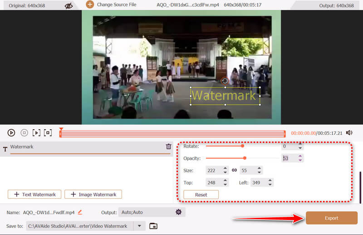Image resolution: width=363 pixels, height=235 pixels.
Task: Click the orange playhead marker on timeline
Action: [x=61, y=129]
